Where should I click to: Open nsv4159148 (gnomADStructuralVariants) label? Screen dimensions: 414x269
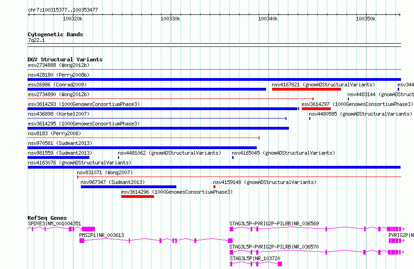[x=265, y=182]
